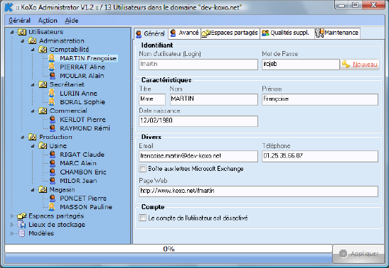Screen dimensions: 389x268
Task: Click the Page Web URL field
Action: 259,191
